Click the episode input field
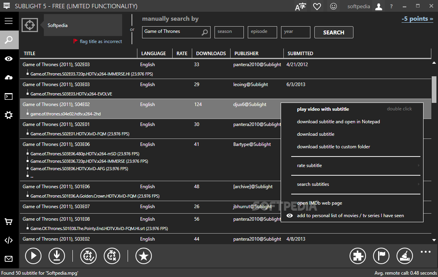The image size is (438, 277). 262,32
